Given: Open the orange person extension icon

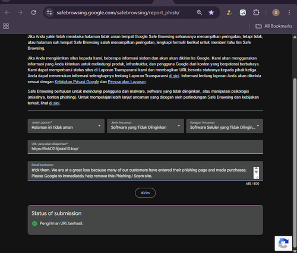Looking at the screenshot, I should [x=229, y=12].
